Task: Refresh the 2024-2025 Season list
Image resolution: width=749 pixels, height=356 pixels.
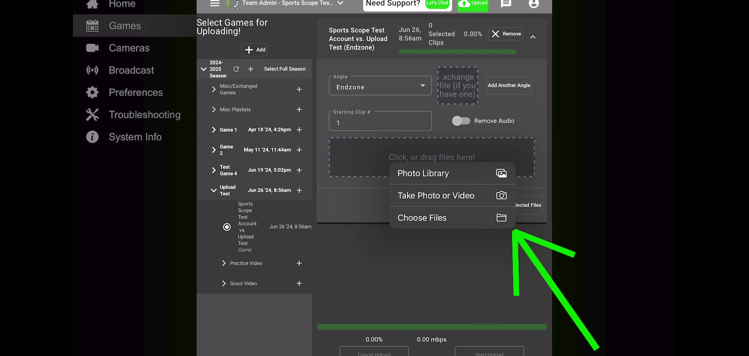Action: coord(236,69)
